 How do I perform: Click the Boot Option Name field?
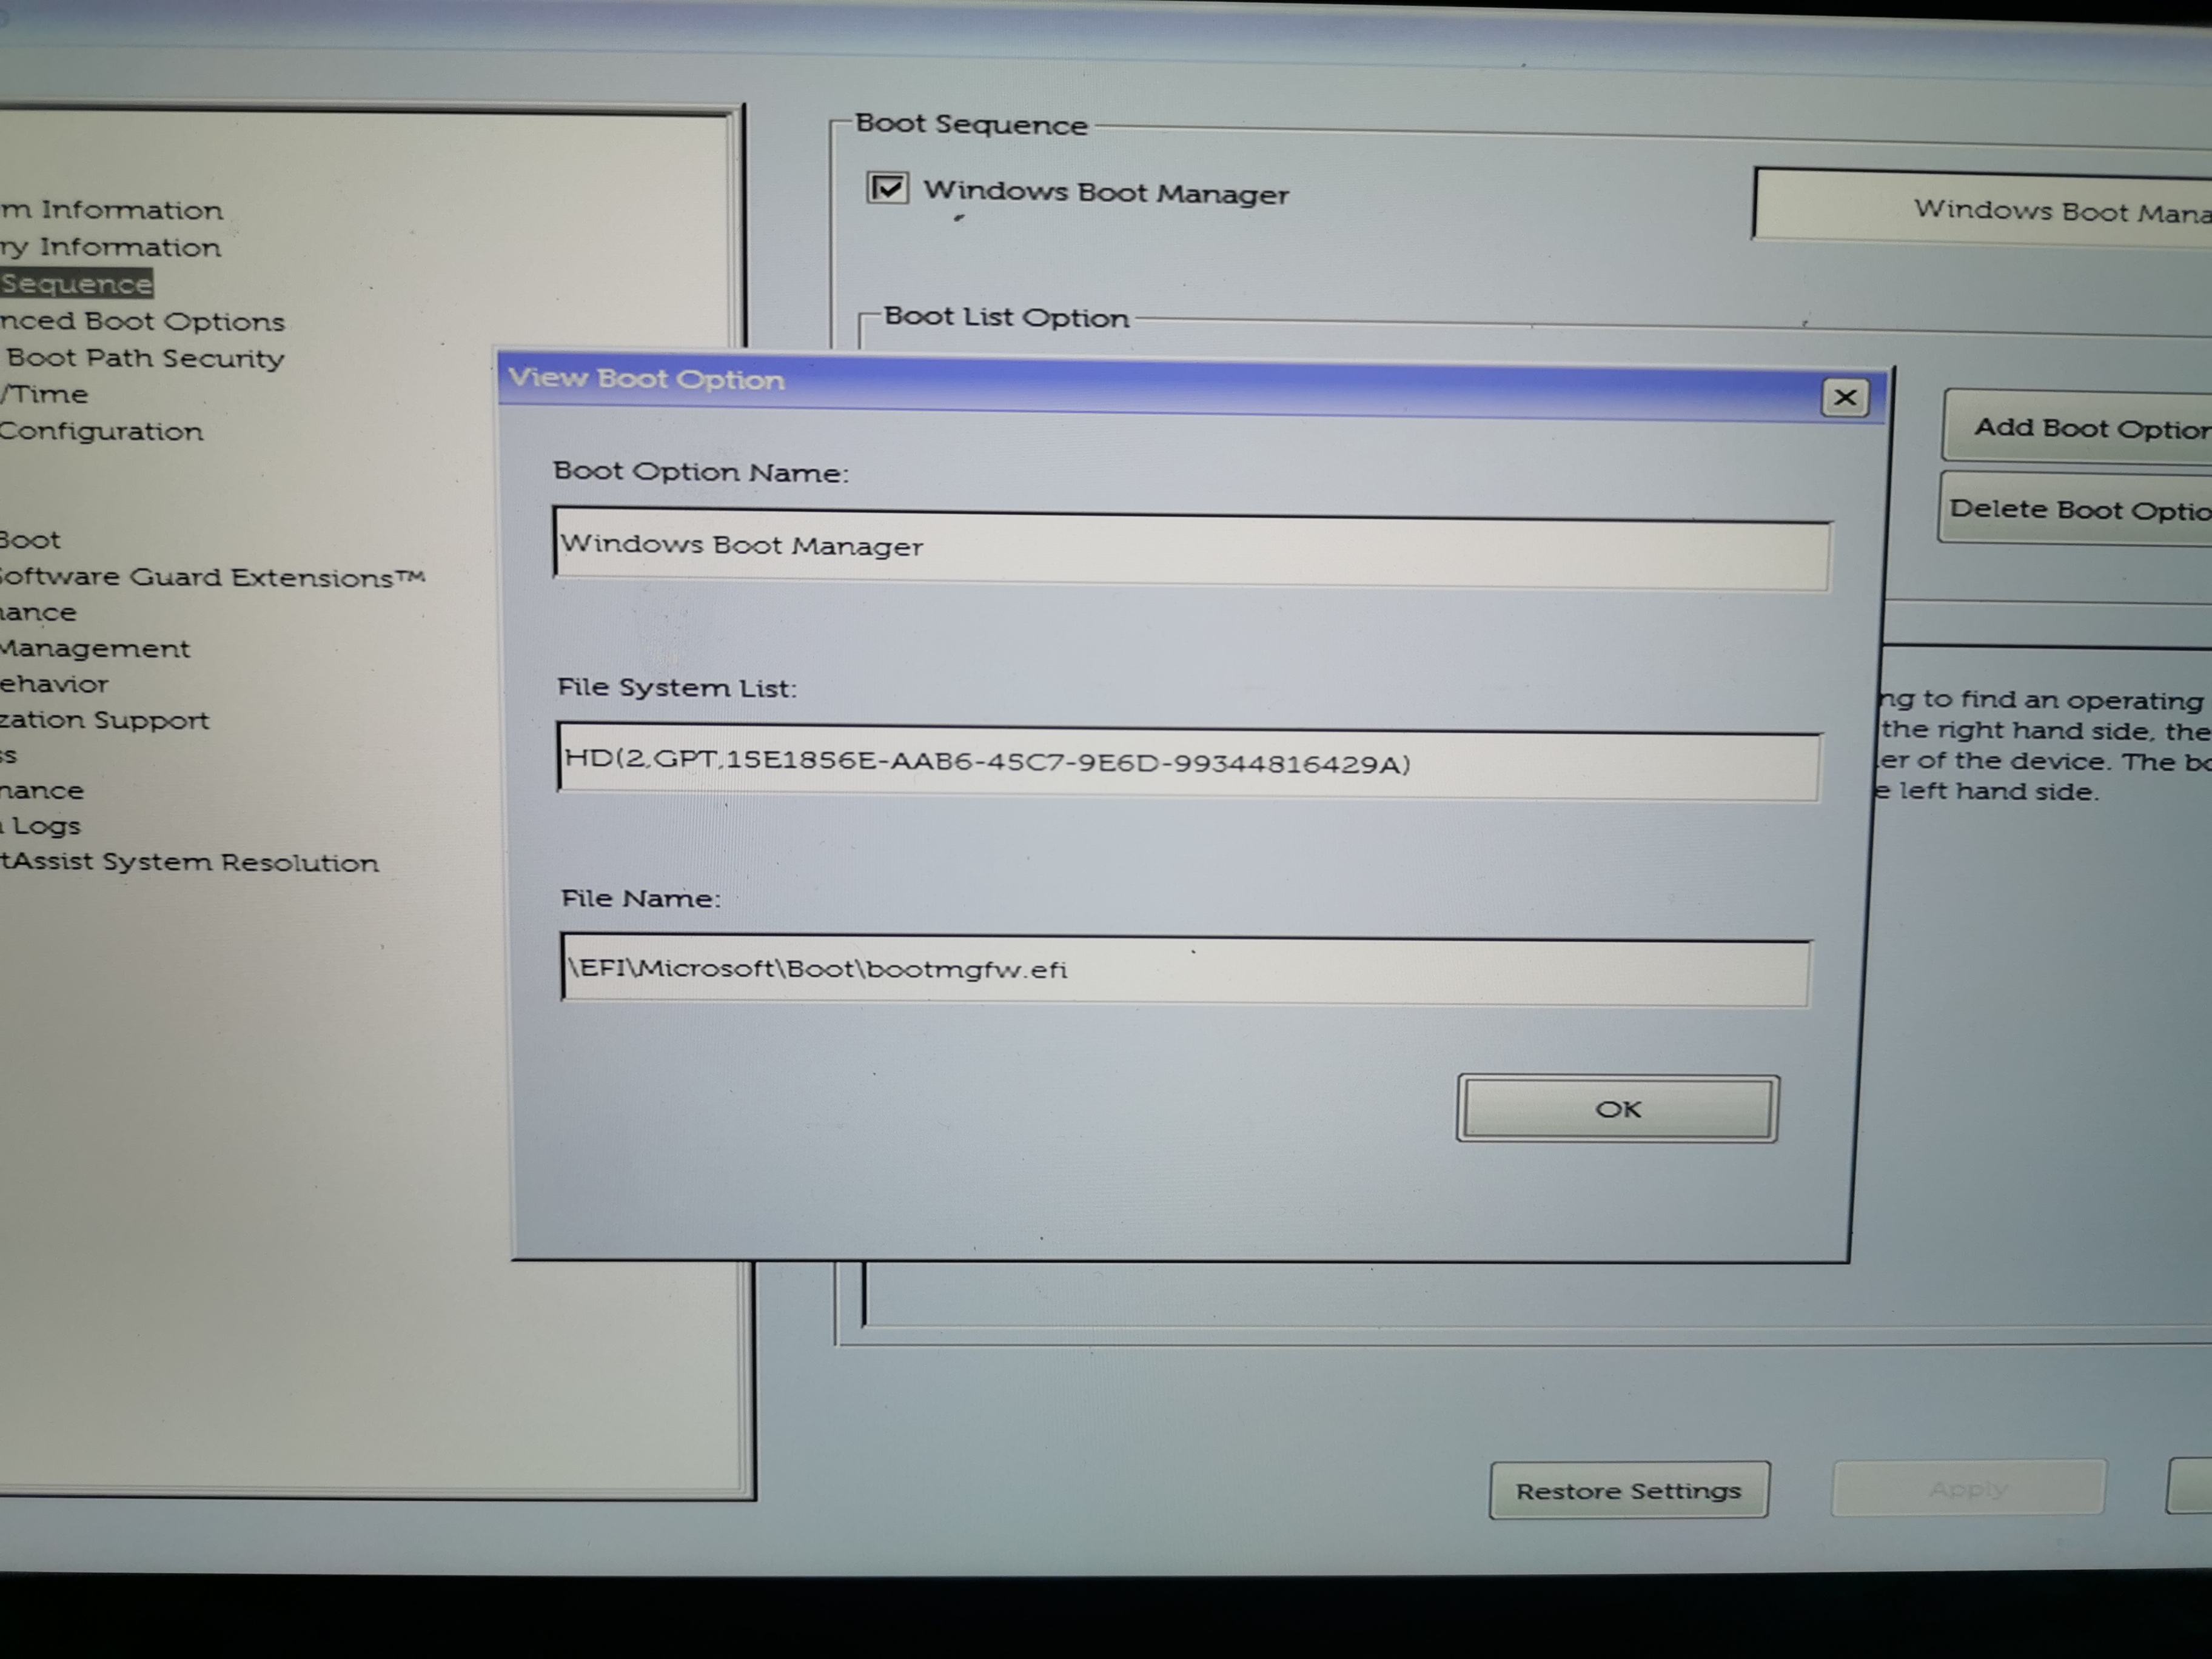pos(1190,551)
